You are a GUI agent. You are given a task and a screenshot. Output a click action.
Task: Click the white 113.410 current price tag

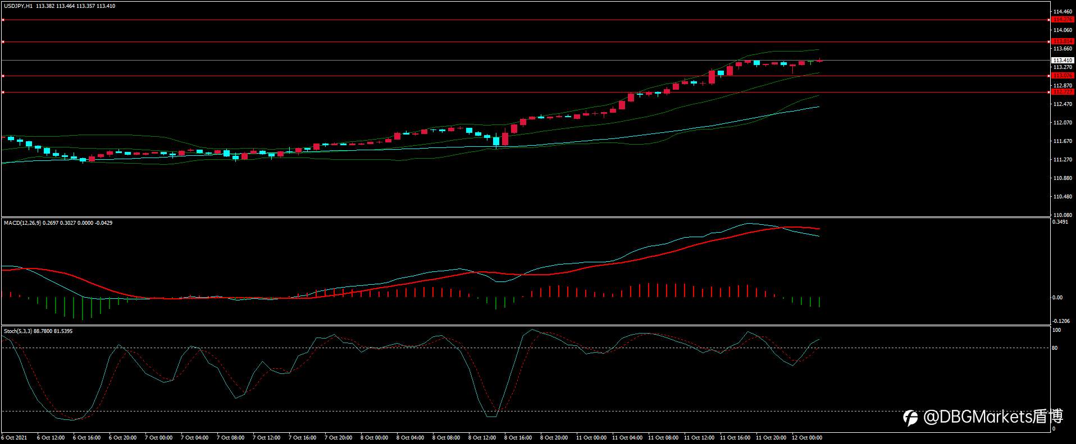pos(1063,60)
